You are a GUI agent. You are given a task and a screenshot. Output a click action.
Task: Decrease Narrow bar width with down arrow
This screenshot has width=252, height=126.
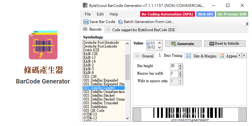(x=180, y=76)
